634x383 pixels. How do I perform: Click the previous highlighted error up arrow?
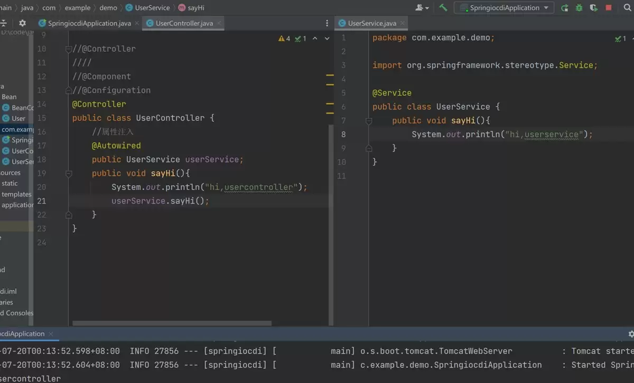click(x=315, y=39)
